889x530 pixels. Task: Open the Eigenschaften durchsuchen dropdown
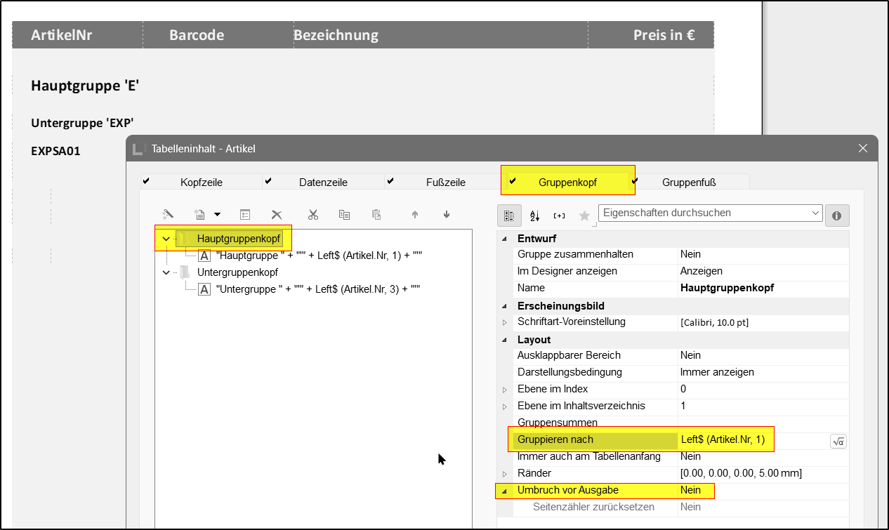pyautogui.click(x=815, y=213)
